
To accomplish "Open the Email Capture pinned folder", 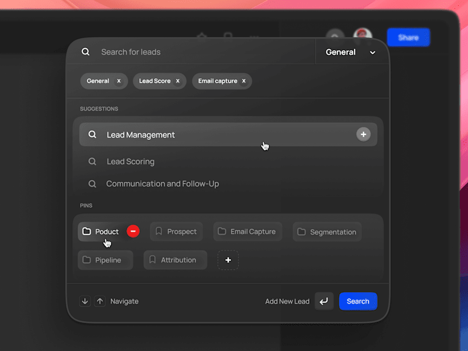I will tap(247, 232).
